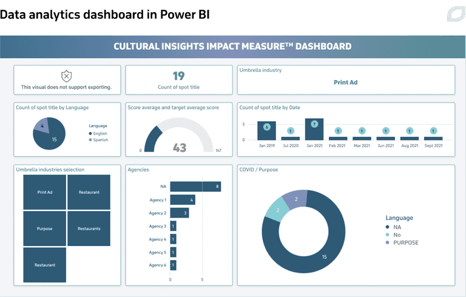Toggle the No legend entry in COVID chart
Image resolution: width=466 pixels, height=297 pixels.
point(397,235)
